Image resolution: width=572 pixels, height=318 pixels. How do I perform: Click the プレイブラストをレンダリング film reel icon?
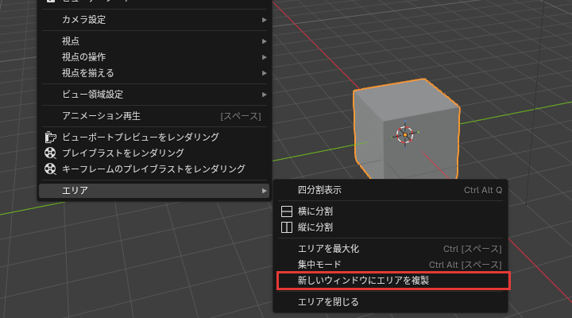point(50,153)
